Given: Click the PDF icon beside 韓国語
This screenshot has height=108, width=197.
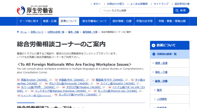Looking at the screenshot, I should tap(93, 80).
